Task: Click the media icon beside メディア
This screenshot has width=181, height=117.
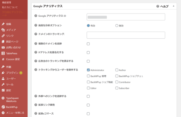Action: point(3,30)
